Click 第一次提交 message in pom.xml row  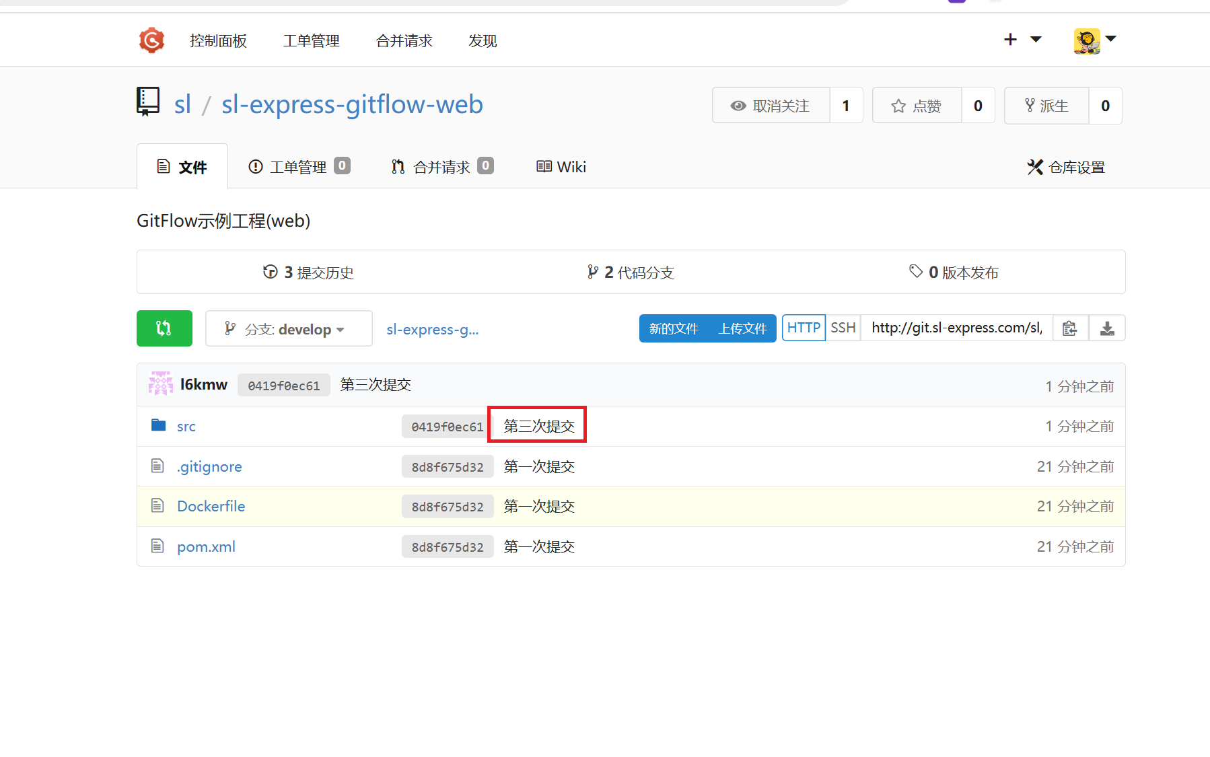pyautogui.click(x=539, y=546)
